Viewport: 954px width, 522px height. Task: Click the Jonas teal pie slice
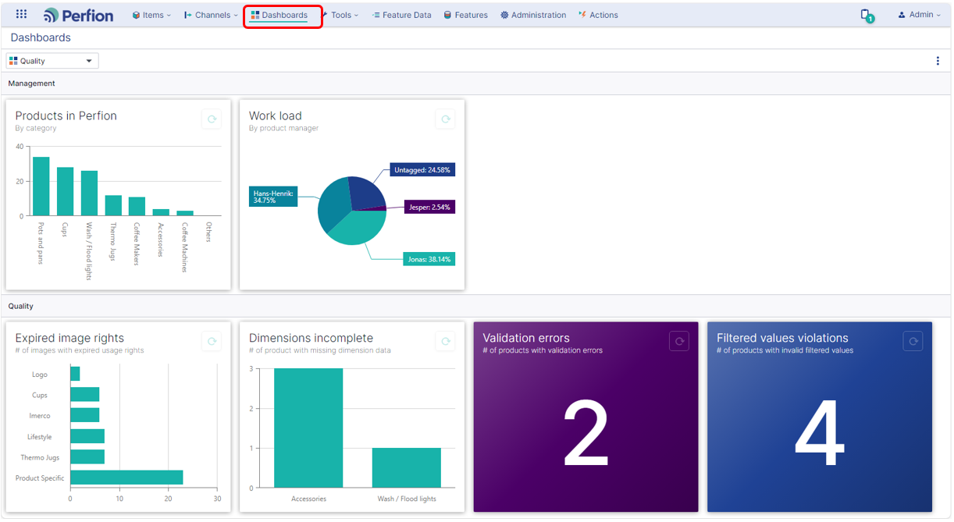pyautogui.click(x=358, y=226)
